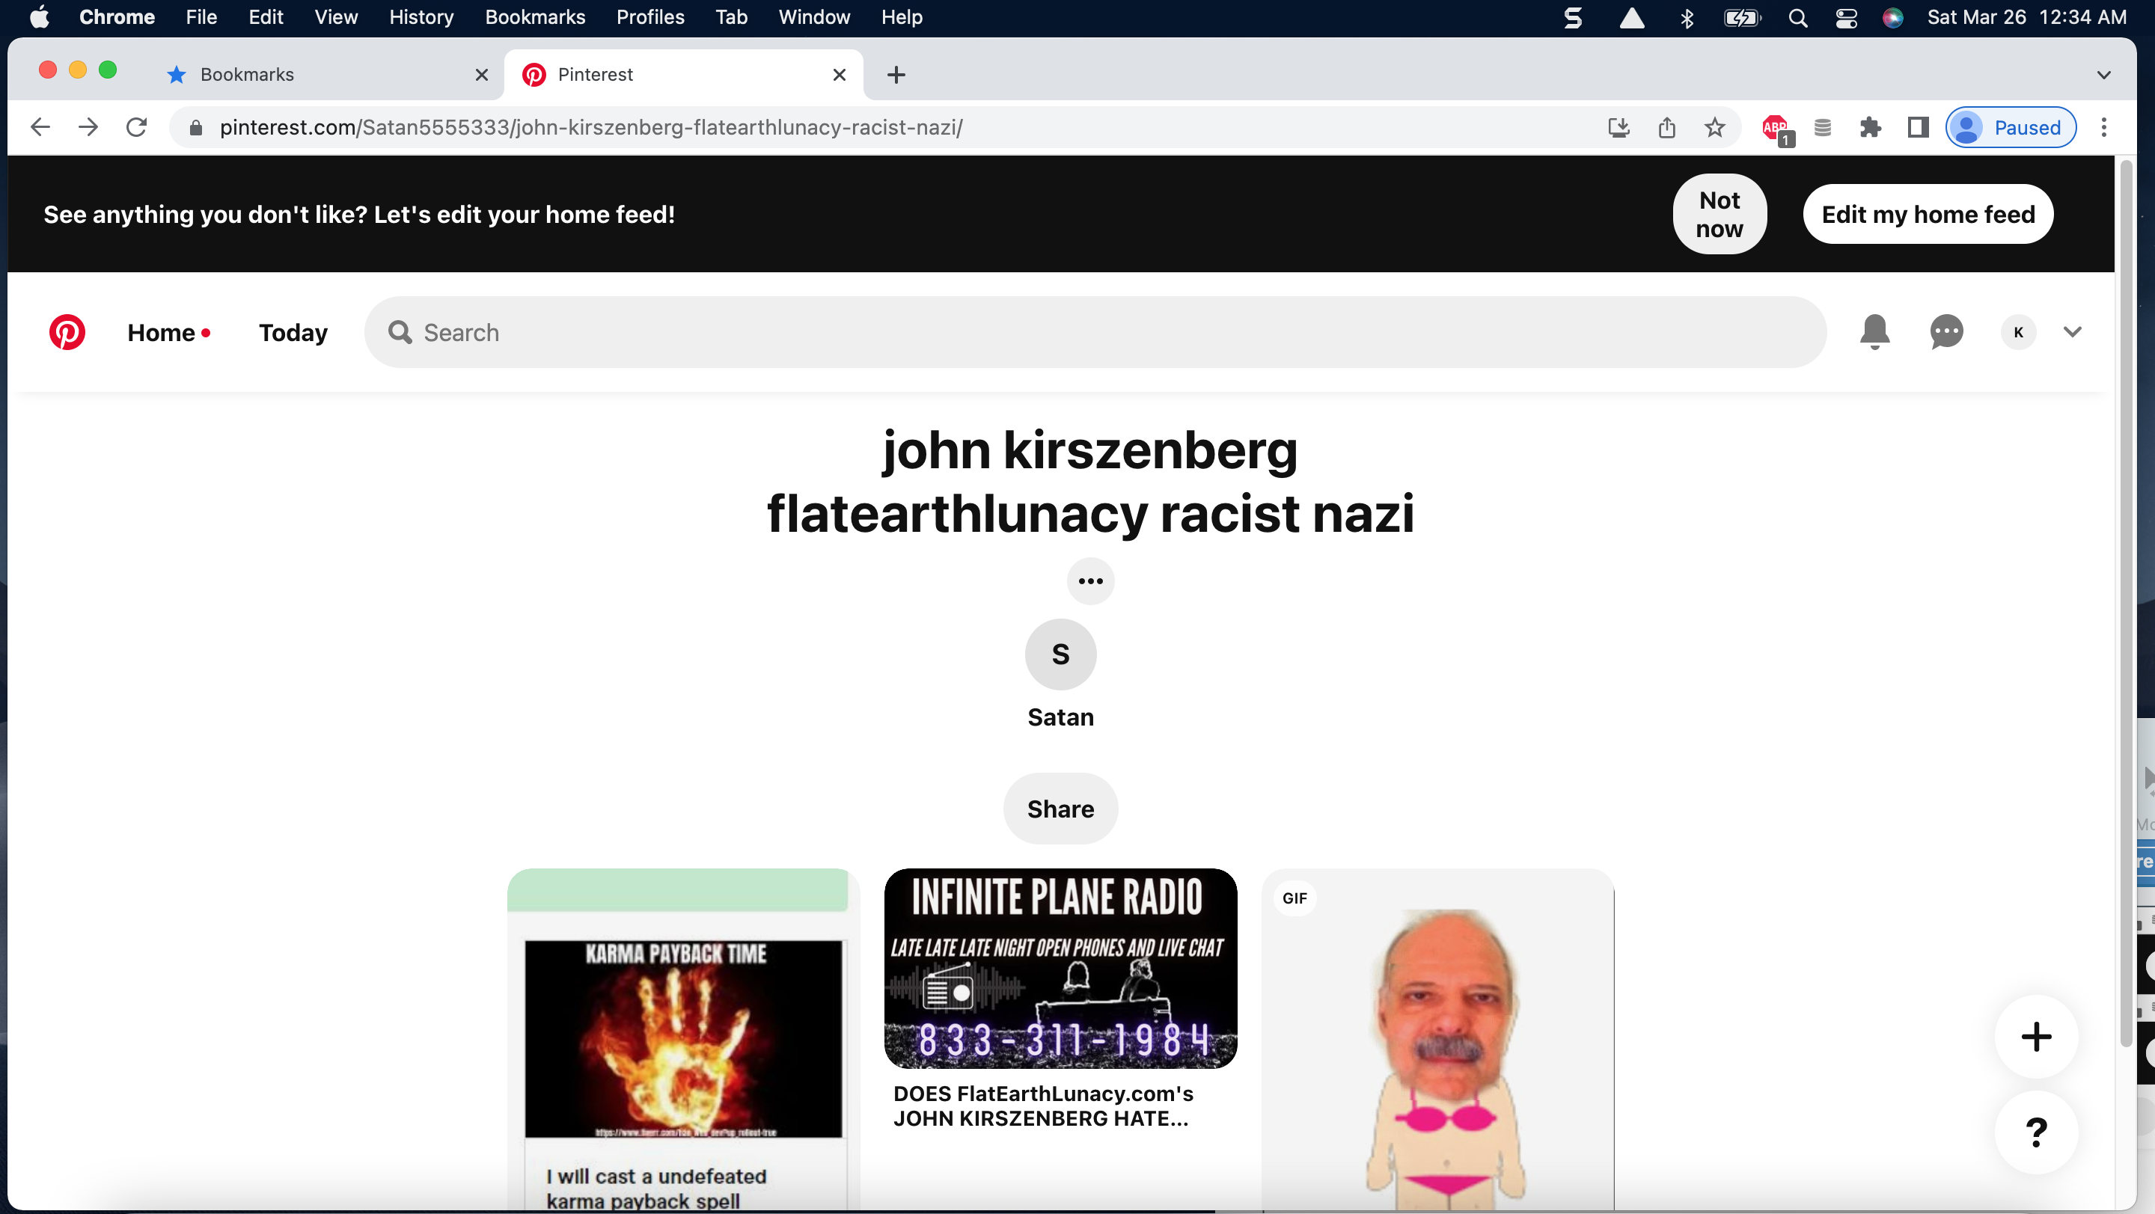Click the Satan avatar circle
This screenshot has height=1214, width=2155.
coord(1060,654)
